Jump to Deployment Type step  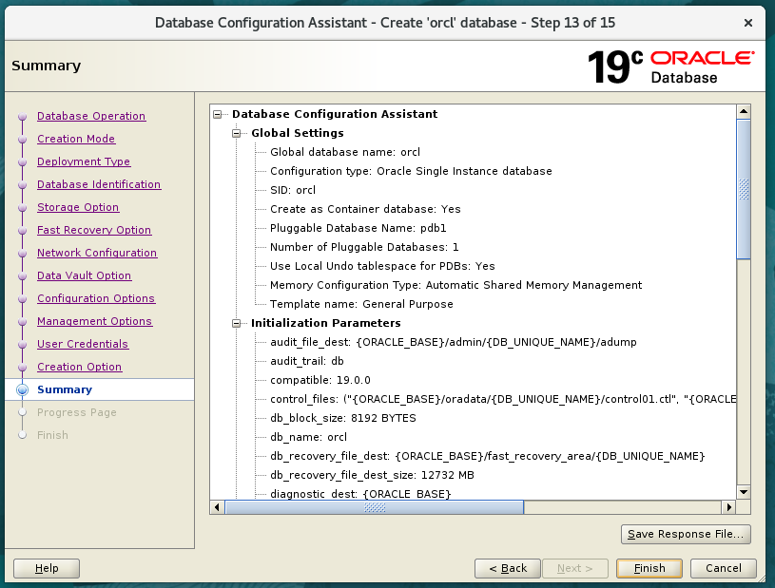coord(84,161)
